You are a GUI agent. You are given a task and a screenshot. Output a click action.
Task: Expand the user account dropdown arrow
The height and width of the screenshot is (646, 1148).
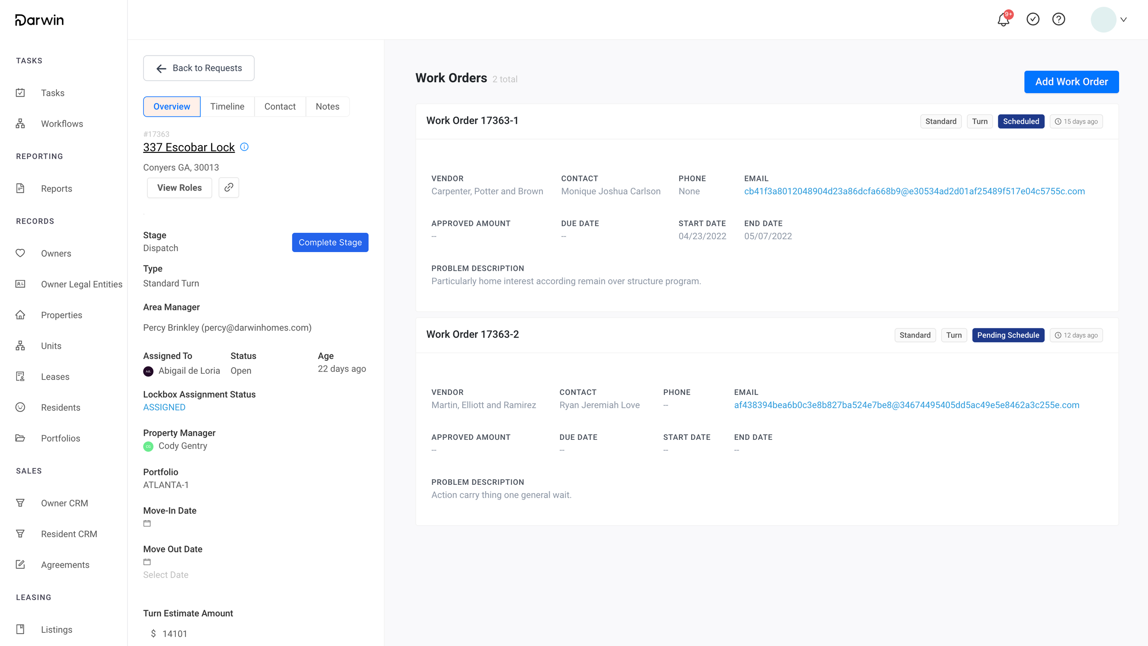1124,19
